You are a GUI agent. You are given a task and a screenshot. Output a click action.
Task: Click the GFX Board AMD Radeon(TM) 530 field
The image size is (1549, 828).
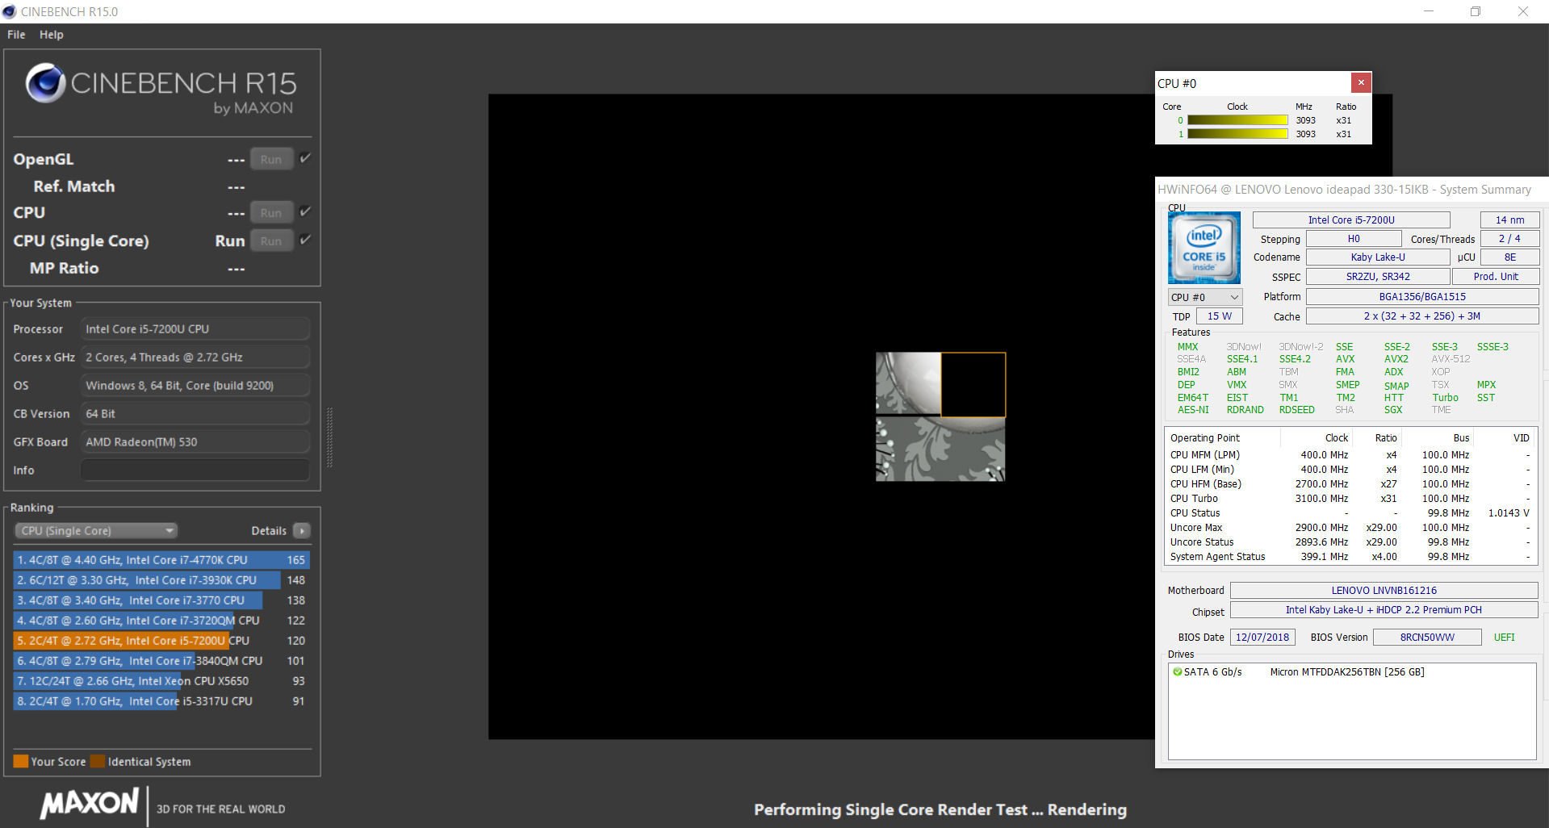pyautogui.click(x=195, y=441)
